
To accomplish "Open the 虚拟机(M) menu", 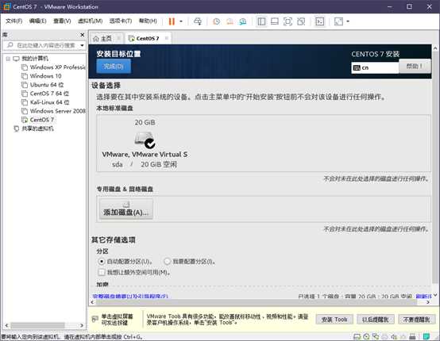I will (x=90, y=21).
